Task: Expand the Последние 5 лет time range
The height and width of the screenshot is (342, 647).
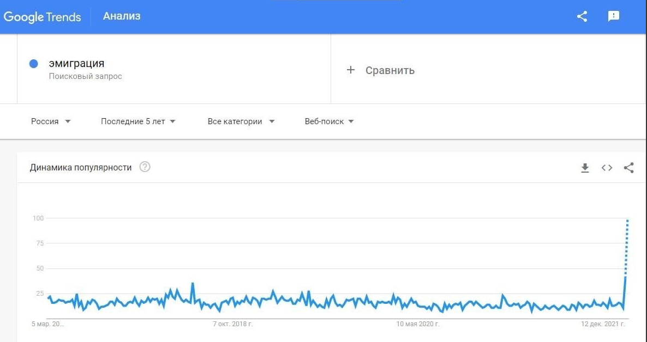Action: point(138,121)
